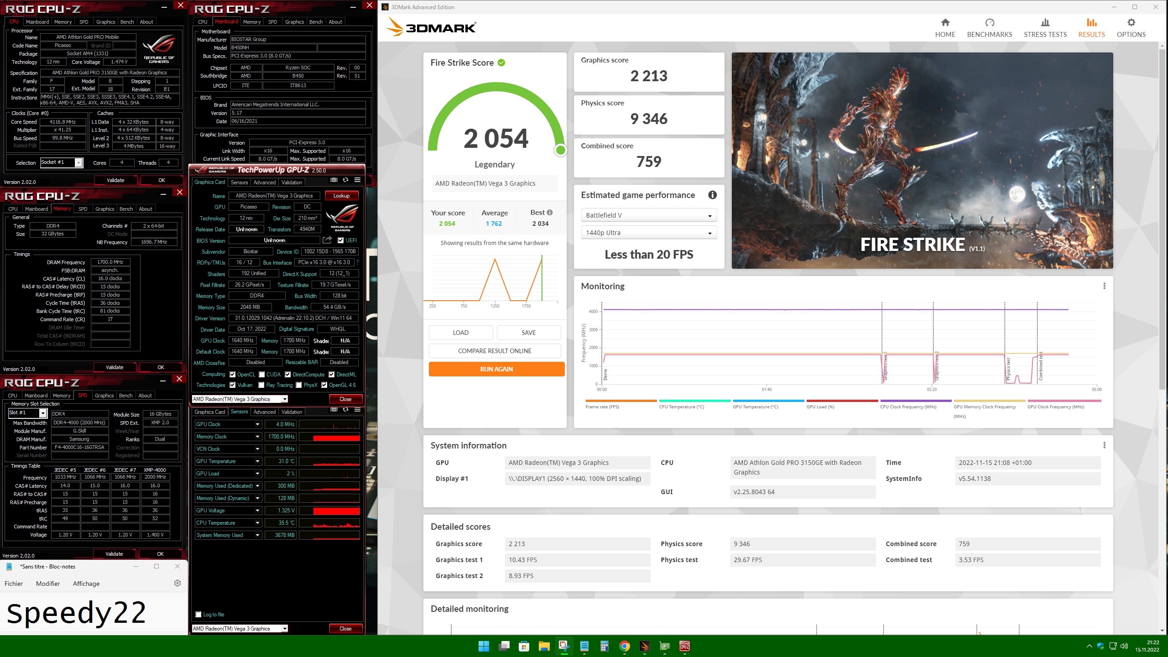Open Task View on the taskbar
The image size is (1168, 657).
(x=504, y=646)
